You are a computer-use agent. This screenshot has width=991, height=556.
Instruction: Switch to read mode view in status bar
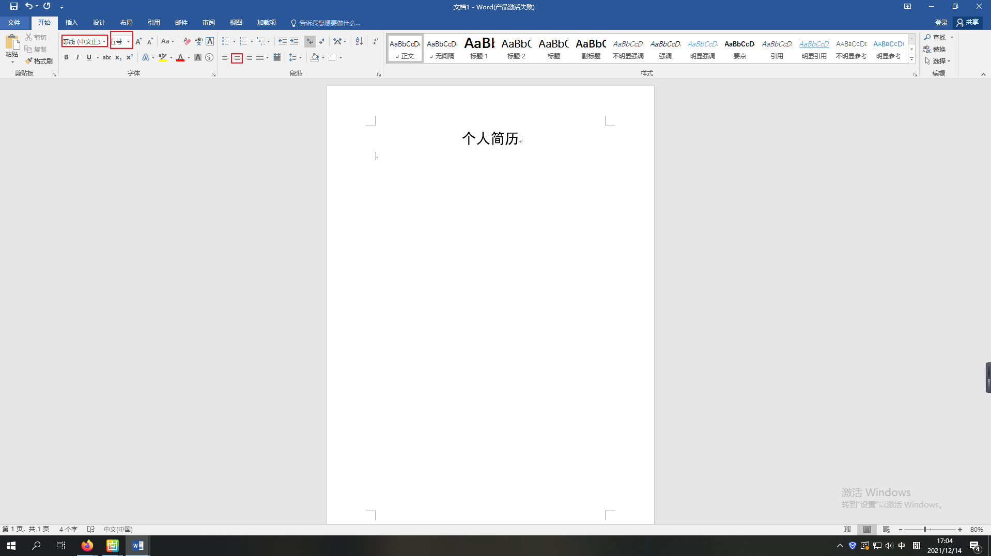coord(847,529)
